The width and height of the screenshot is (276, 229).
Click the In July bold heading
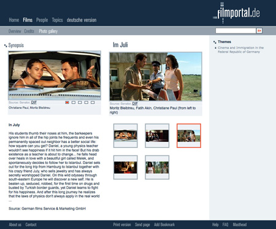click(14, 125)
